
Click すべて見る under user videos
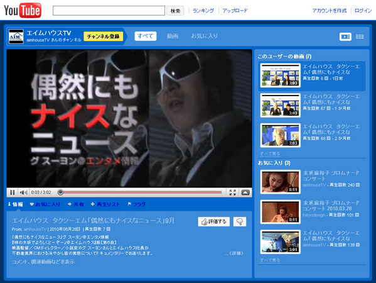tap(270, 153)
